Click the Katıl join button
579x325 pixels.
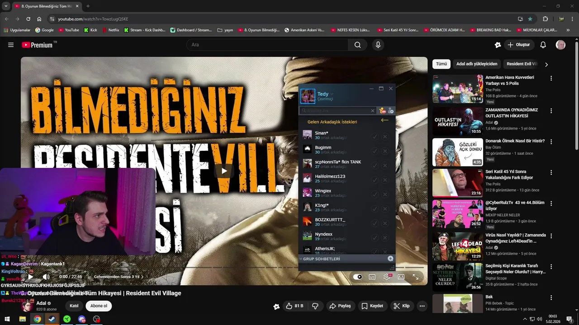[74, 306]
